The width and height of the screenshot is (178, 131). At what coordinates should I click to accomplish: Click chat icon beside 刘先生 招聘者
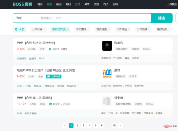(50, 49)
